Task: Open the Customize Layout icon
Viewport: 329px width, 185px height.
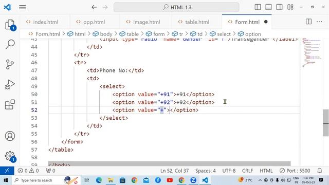Action: (x=290, y=7)
